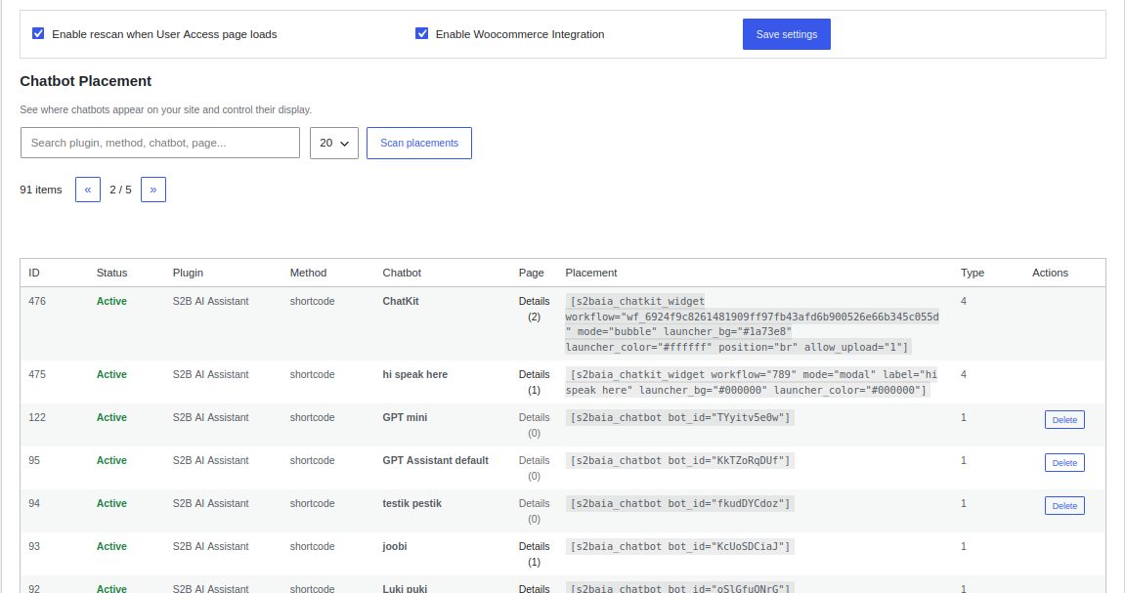Click the Chatbot column header
This screenshot has width=1125, height=593.
point(402,273)
